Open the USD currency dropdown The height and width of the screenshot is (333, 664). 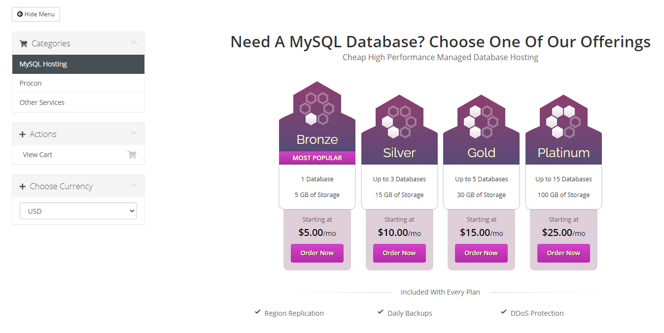click(78, 211)
